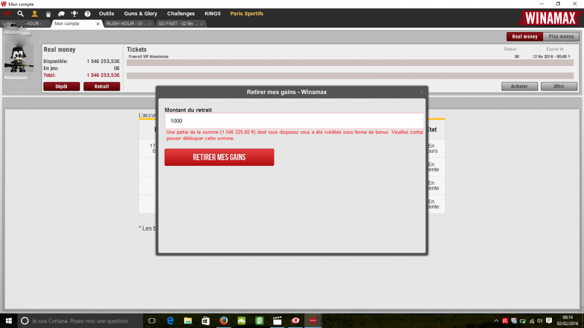
Task: Show hidden system tray icons
Action: (496, 321)
